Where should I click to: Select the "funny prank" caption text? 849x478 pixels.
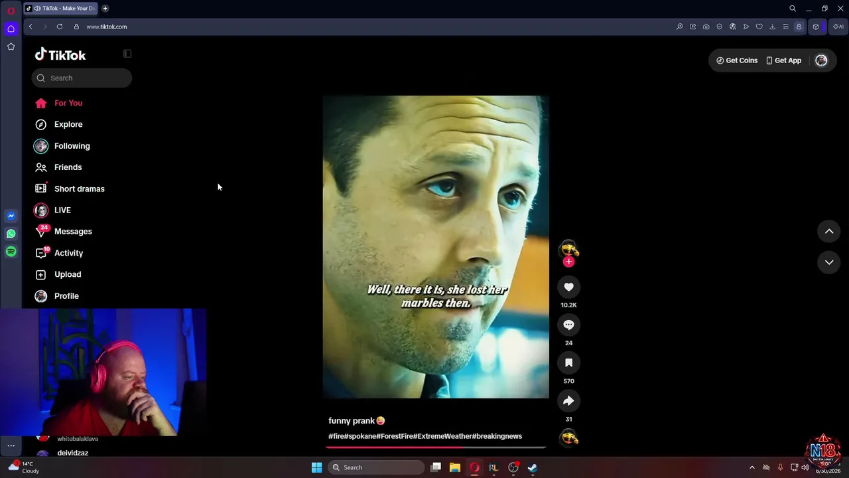coord(352,420)
